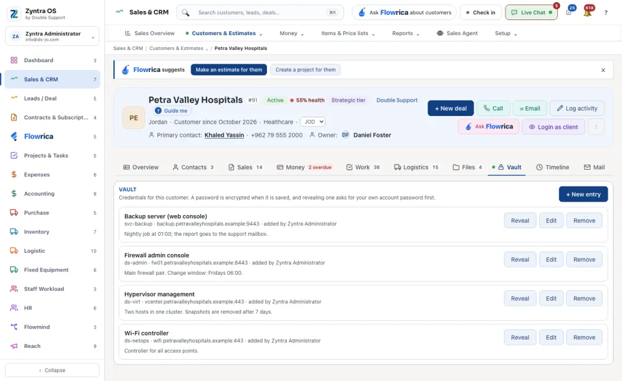Click the Call button
The width and height of the screenshot is (622, 381).
pos(493,108)
